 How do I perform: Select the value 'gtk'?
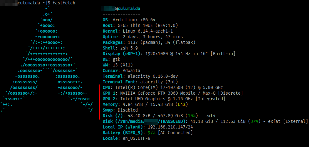(116, 59)
